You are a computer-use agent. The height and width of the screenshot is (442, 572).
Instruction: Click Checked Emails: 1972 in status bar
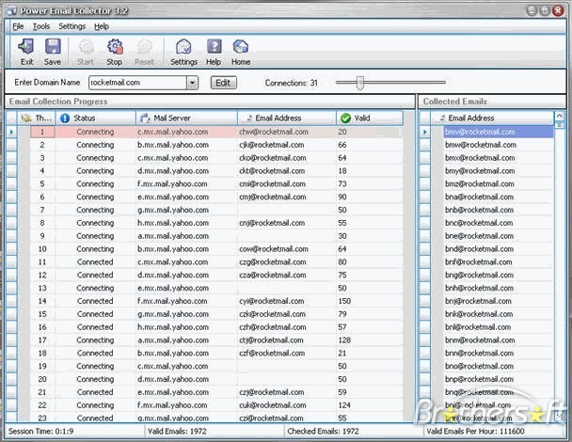(323, 432)
